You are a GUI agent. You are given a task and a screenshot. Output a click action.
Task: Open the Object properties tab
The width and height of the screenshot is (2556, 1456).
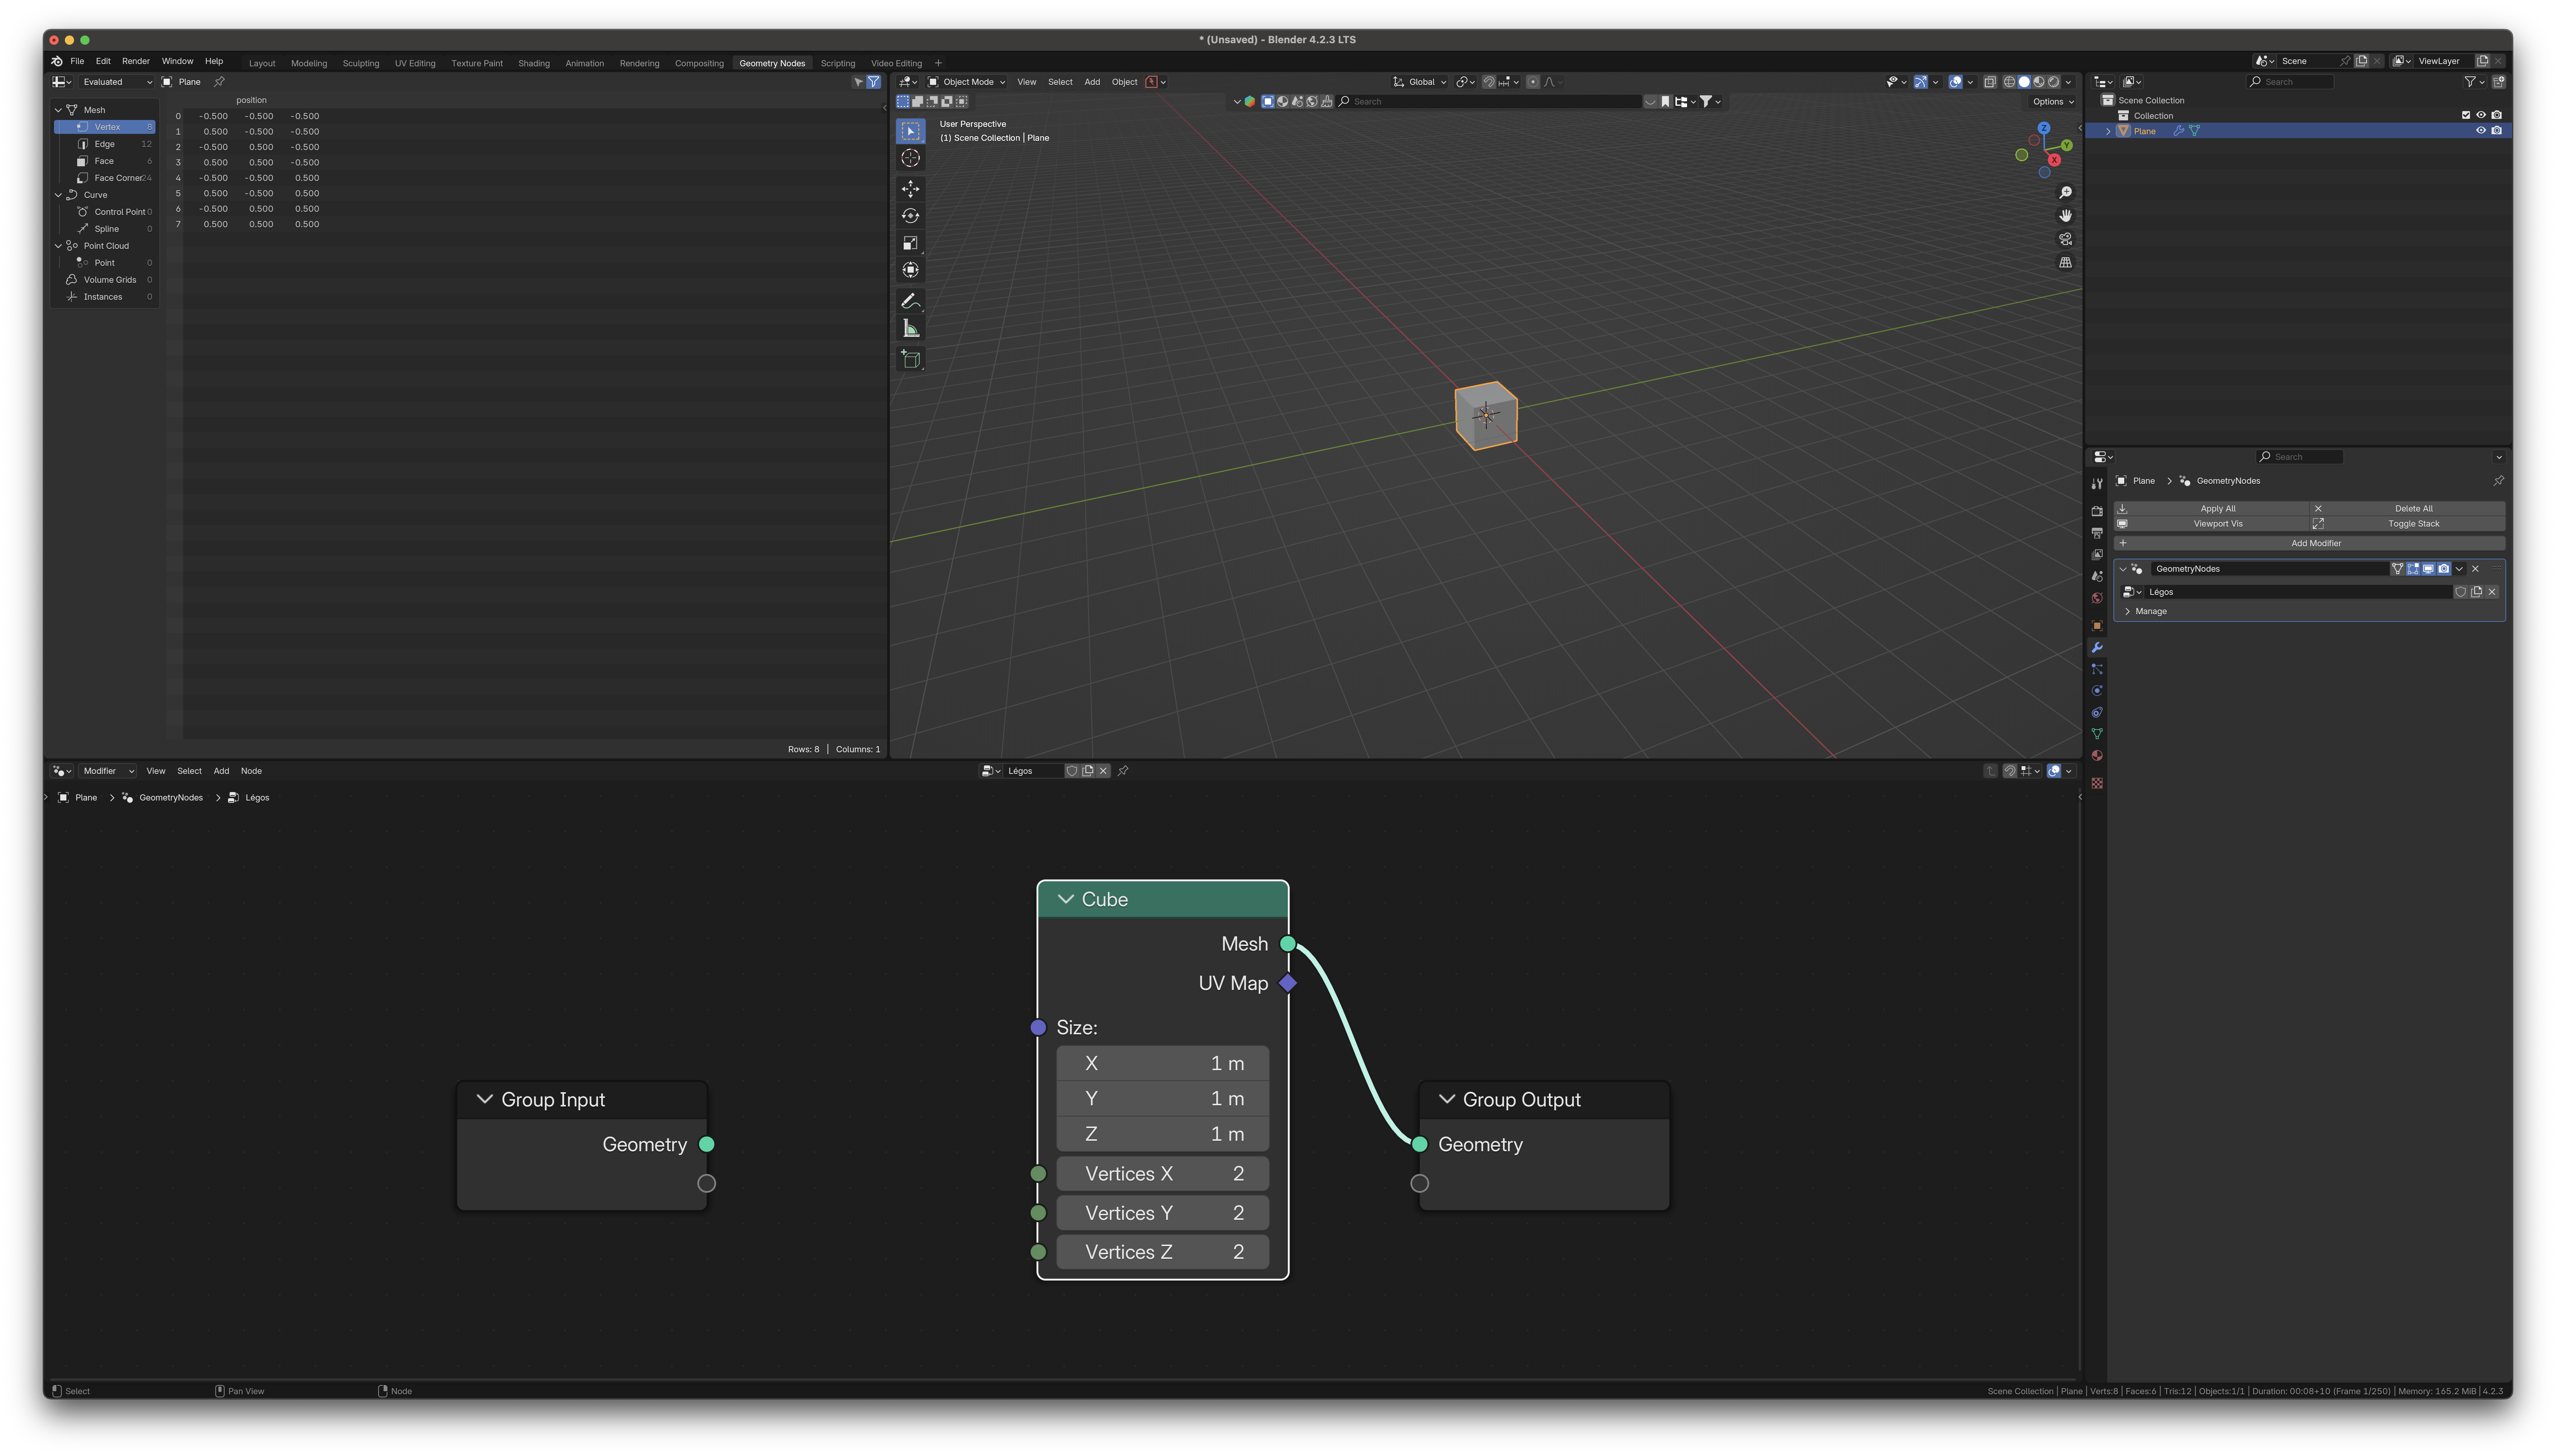click(x=2097, y=626)
